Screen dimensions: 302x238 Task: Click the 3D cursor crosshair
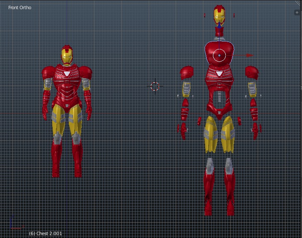tap(155, 86)
